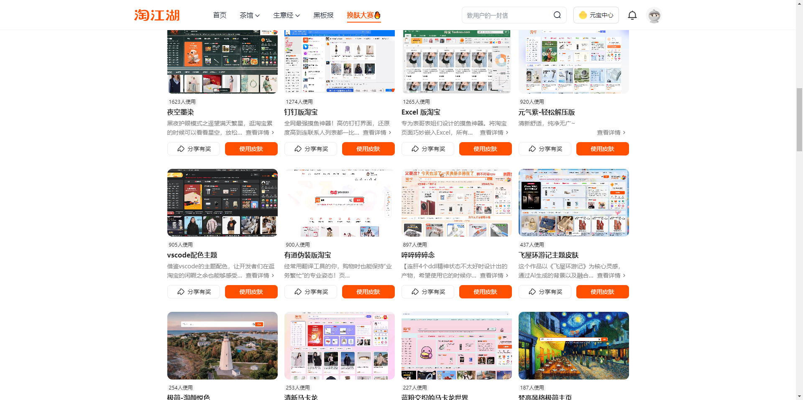Apply Excel 版淘宝 skin with 使用皮肤
Viewport: 803px width, 400px height.
pyautogui.click(x=486, y=149)
